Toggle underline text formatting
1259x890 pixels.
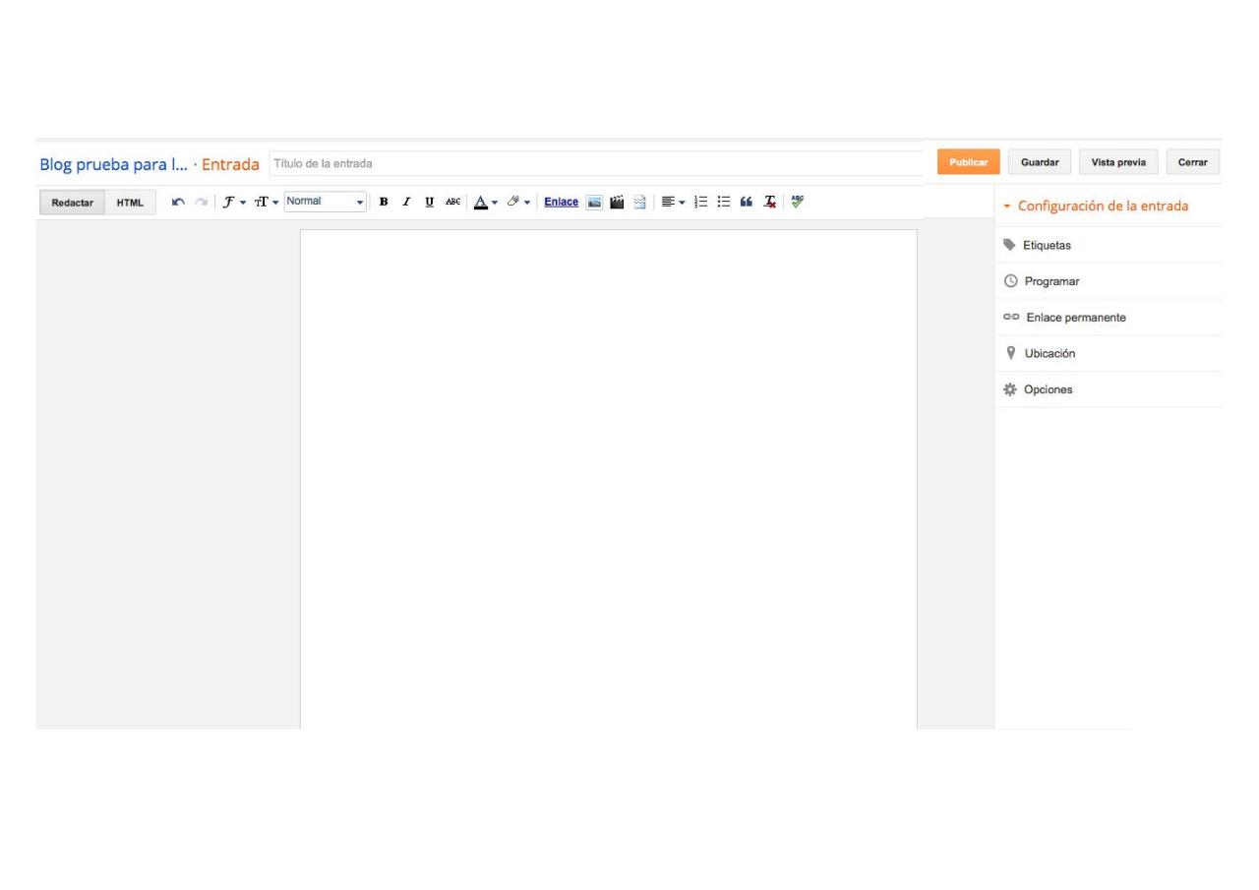tap(430, 203)
